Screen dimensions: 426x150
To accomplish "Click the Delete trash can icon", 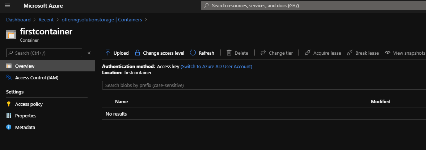I will 229,53.
